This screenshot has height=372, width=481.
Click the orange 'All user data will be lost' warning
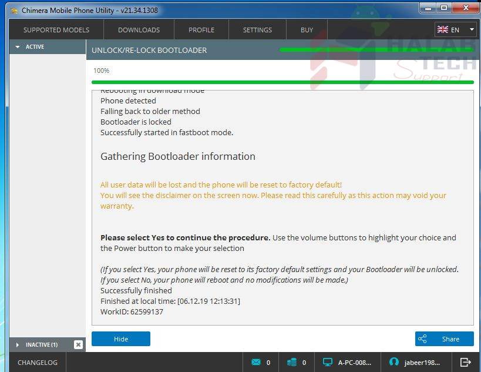coord(221,185)
